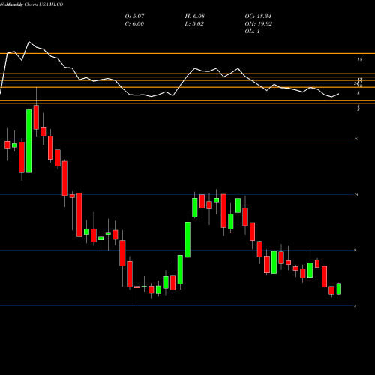Click the right end of the white indicator line
Image resolution: width=375 pixels, height=375 pixels.
[x=339, y=94]
